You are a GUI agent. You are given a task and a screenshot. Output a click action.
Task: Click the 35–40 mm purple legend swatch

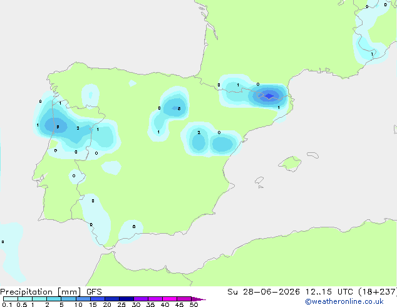[x=155, y=299]
